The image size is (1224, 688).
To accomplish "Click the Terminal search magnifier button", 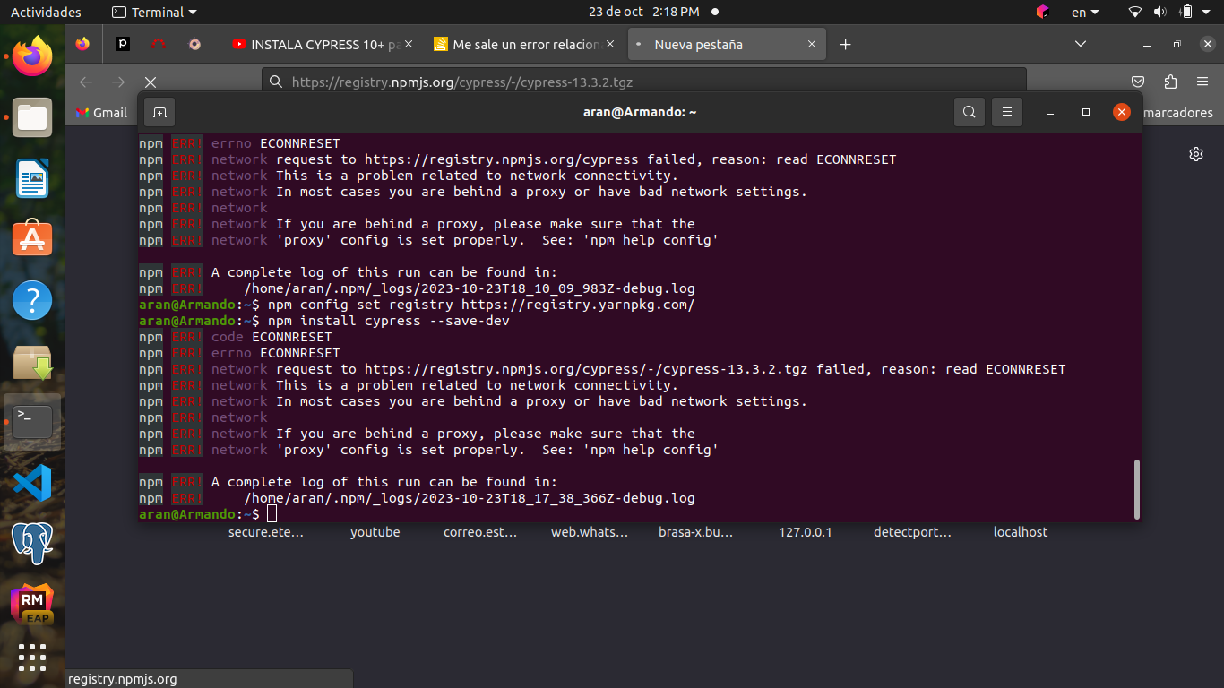I will [970, 112].
